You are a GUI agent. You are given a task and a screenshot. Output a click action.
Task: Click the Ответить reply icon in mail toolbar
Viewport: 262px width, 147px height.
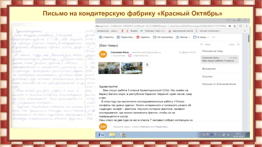click(x=101, y=37)
